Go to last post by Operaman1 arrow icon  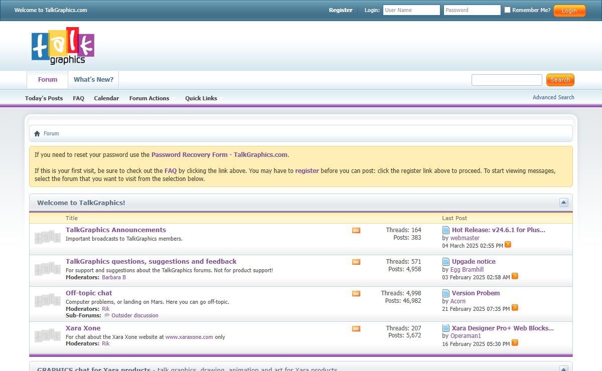(x=515, y=343)
